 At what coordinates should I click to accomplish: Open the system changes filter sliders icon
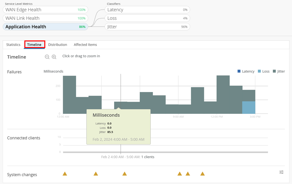pyautogui.click(x=281, y=172)
